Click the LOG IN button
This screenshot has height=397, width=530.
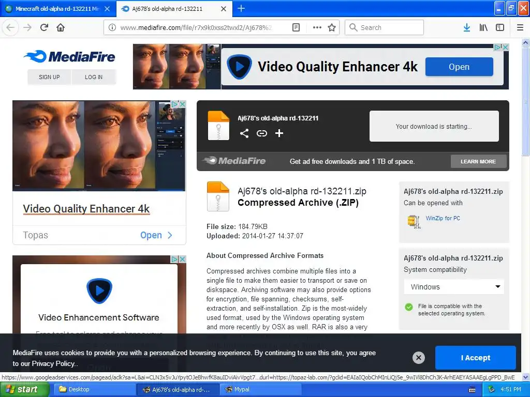[94, 77]
